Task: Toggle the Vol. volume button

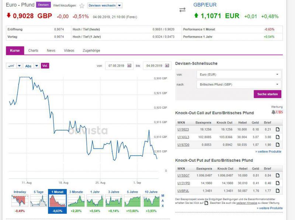Action: tap(45, 66)
